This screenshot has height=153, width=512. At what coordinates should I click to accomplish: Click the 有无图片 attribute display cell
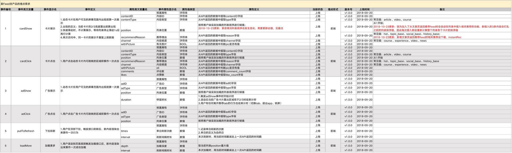167,44
